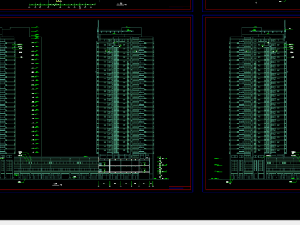The width and height of the screenshot is (300, 225).
Task: Click the spire atop the central tower
Action: [98, 28]
